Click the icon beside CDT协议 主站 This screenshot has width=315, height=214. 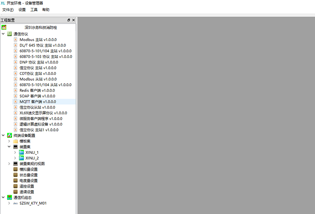pos(16,73)
